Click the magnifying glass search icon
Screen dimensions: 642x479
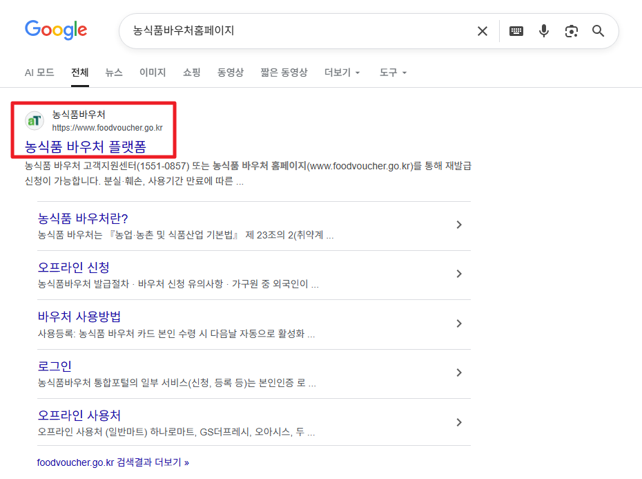coord(598,30)
